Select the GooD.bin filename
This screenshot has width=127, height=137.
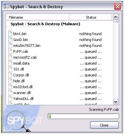click(x=20, y=40)
